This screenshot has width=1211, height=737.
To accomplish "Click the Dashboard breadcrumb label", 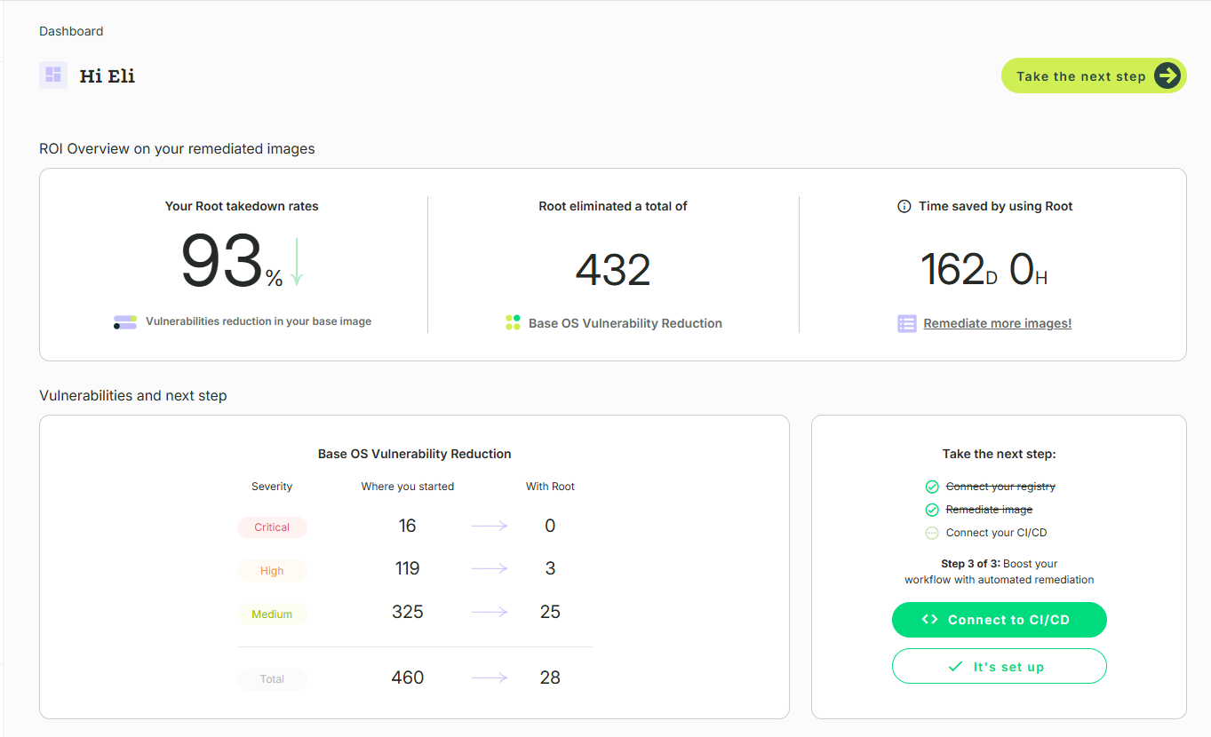I will pyautogui.click(x=71, y=31).
